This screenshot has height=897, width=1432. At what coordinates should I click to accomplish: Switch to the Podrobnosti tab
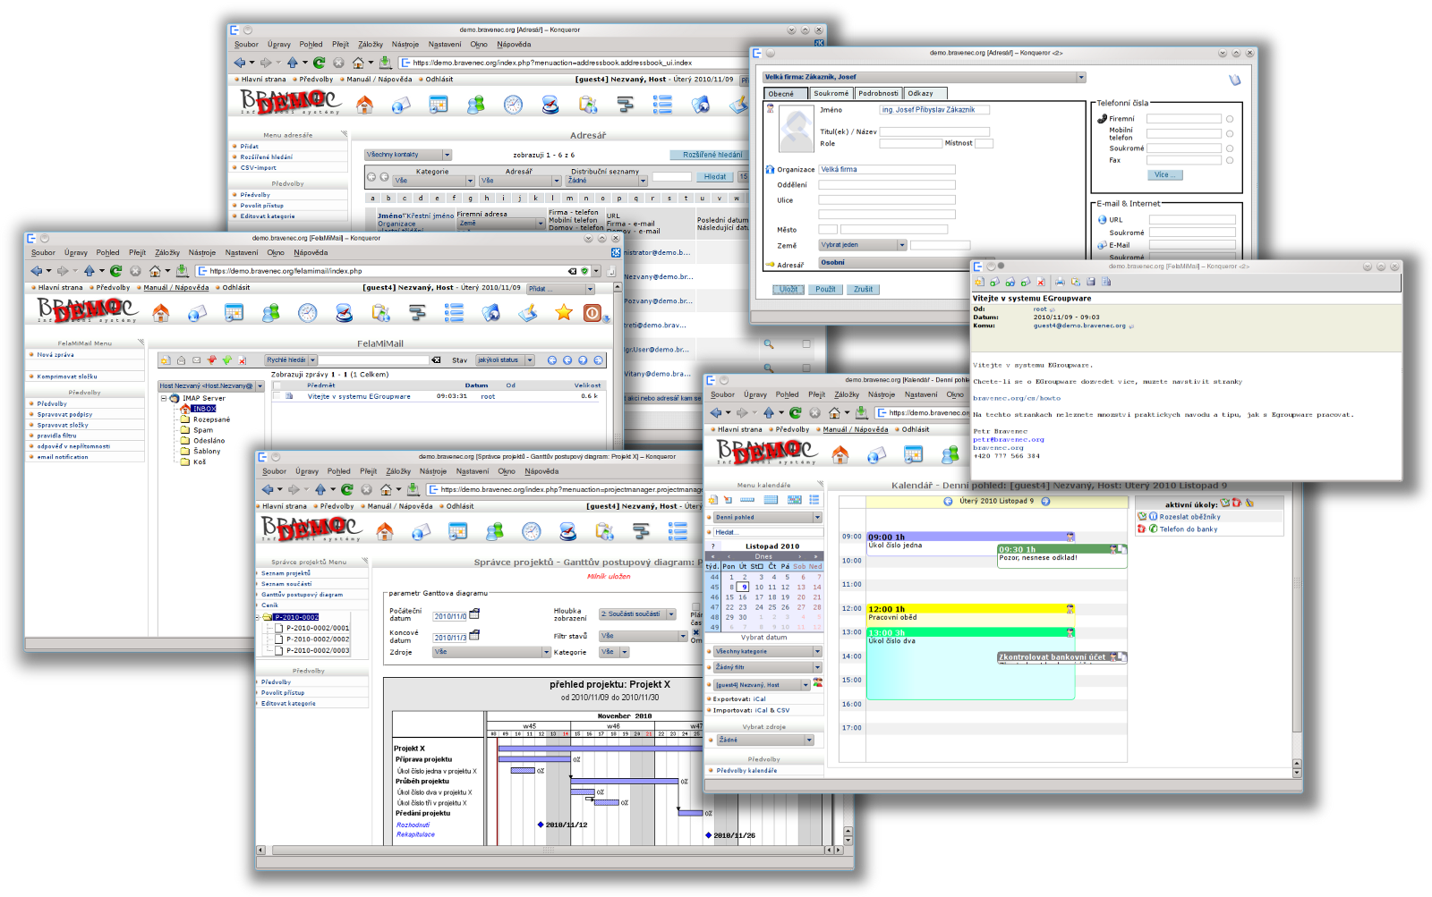click(x=878, y=93)
